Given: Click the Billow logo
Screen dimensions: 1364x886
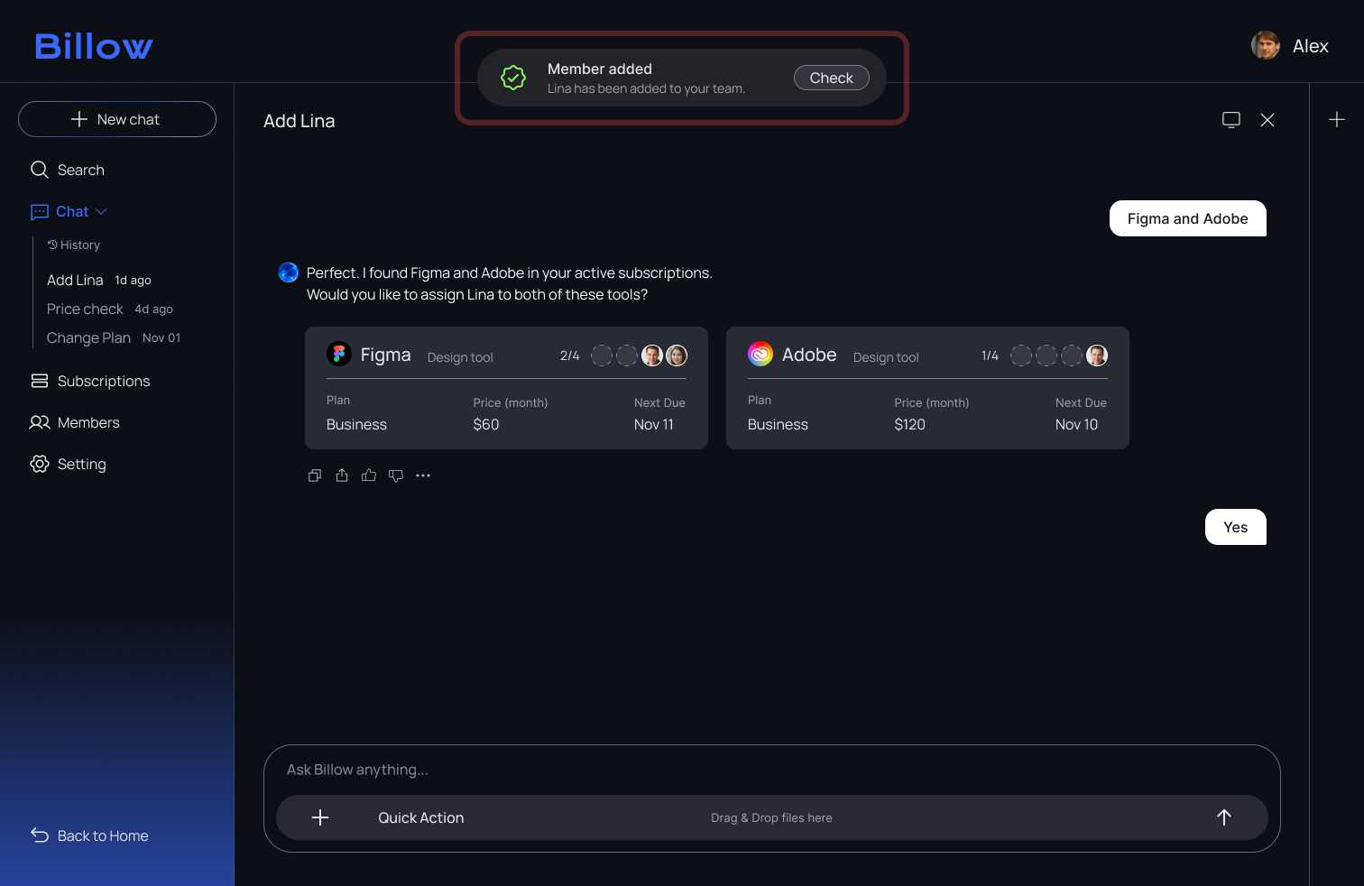Looking at the screenshot, I should pos(94,46).
